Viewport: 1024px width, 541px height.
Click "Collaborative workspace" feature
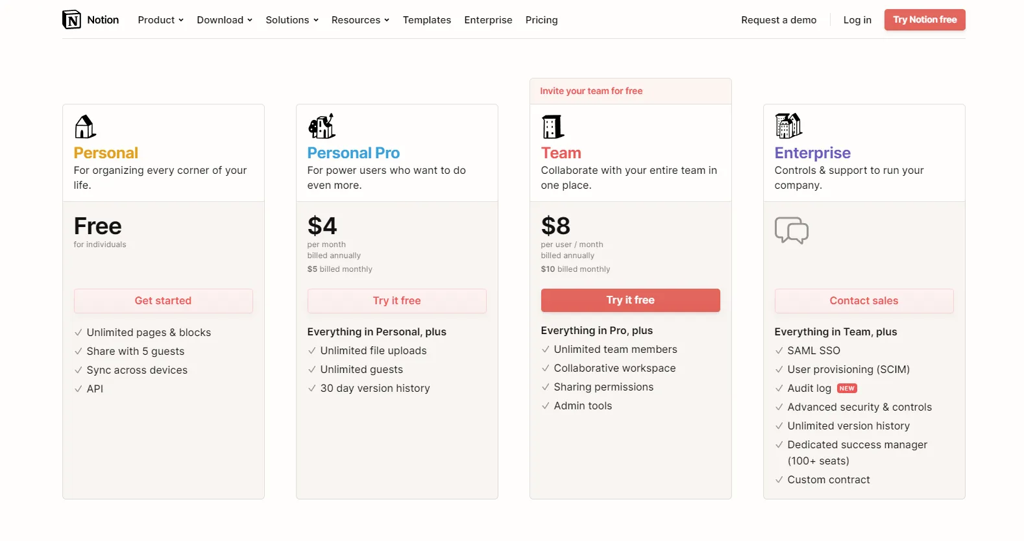point(615,368)
